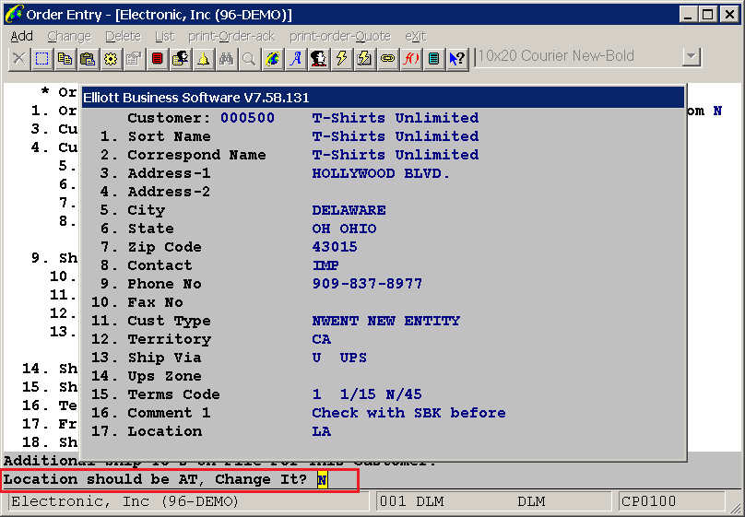Click the Sort Name value T-Shirts Unlimited
Screen dimensions: 745x517
tap(396, 136)
